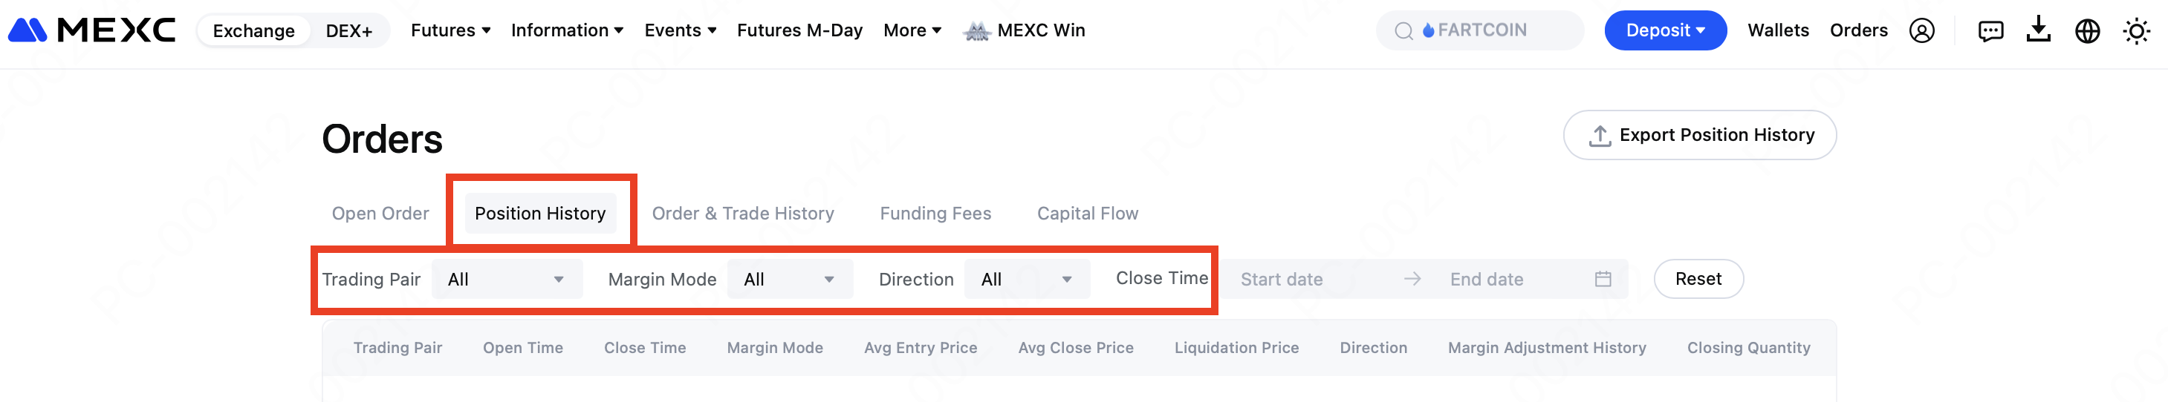The width and height of the screenshot is (2168, 402).
Task: Switch to DEX+ mode
Action: coord(348,31)
